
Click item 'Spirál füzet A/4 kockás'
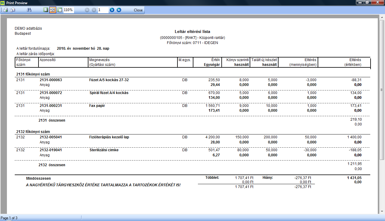click(x=109, y=93)
